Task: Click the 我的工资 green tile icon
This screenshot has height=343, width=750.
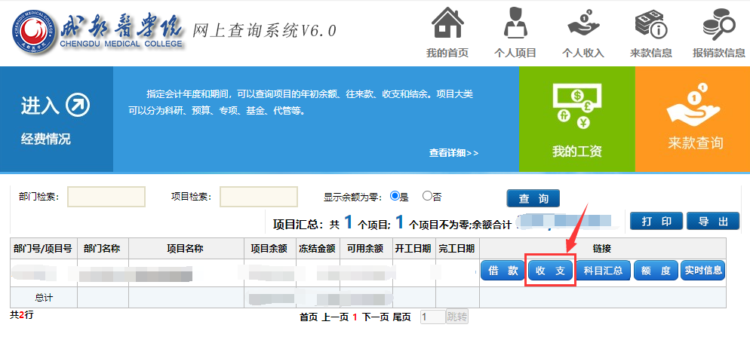Action: pyautogui.click(x=576, y=106)
